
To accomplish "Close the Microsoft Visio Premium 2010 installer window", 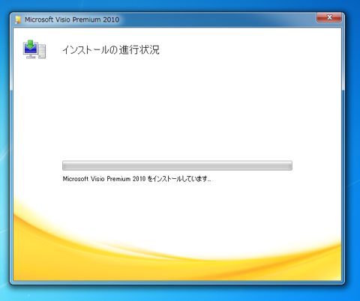I will point(328,17).
